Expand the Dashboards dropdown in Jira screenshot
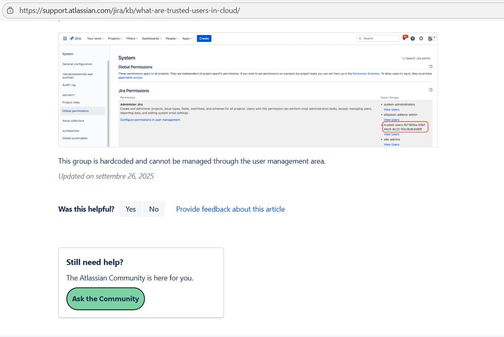This screenshot has height=337, width=504. pos(152,38)
